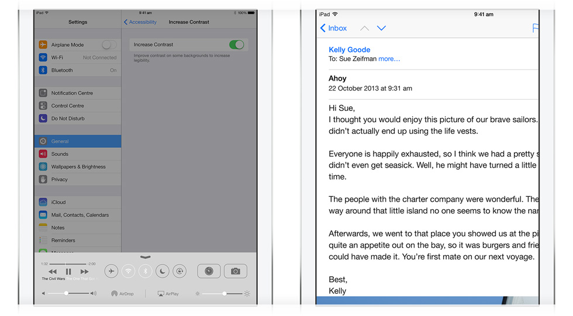The width and height of the screenshot is (573, 316).
Task: Select General in the Settings sidebar
Action: click(77, 141)
